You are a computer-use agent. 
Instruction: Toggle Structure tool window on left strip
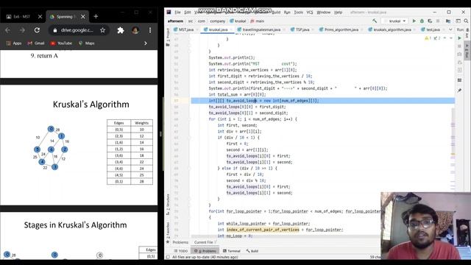168,205
